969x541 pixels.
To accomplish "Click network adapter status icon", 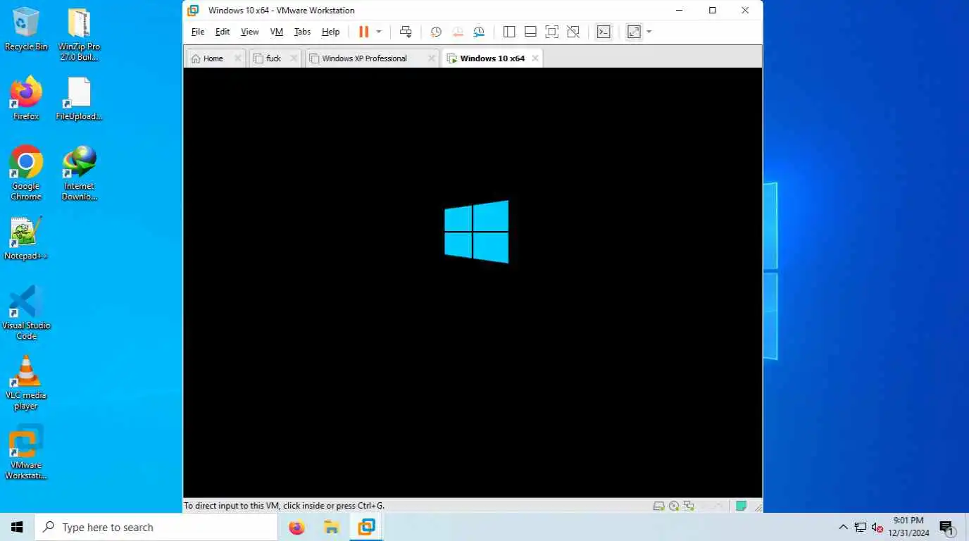I will coord(689,506).
